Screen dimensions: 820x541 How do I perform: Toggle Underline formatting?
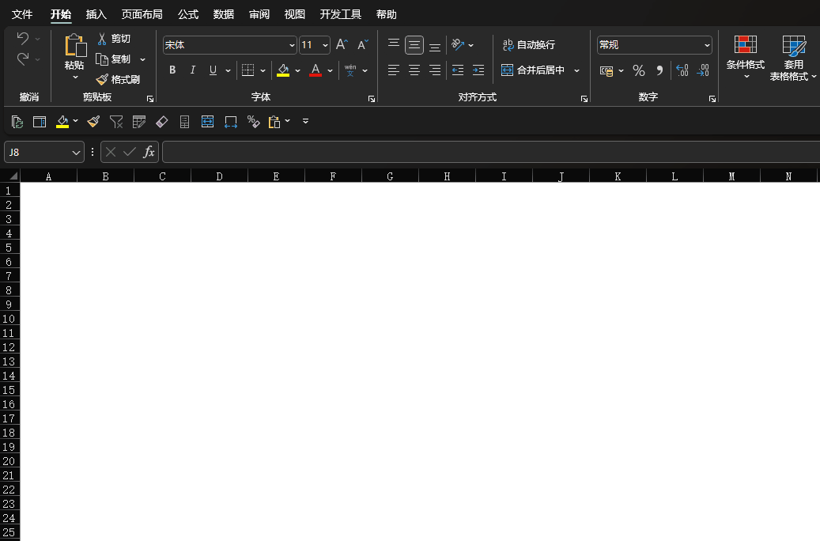click(213, 70)
